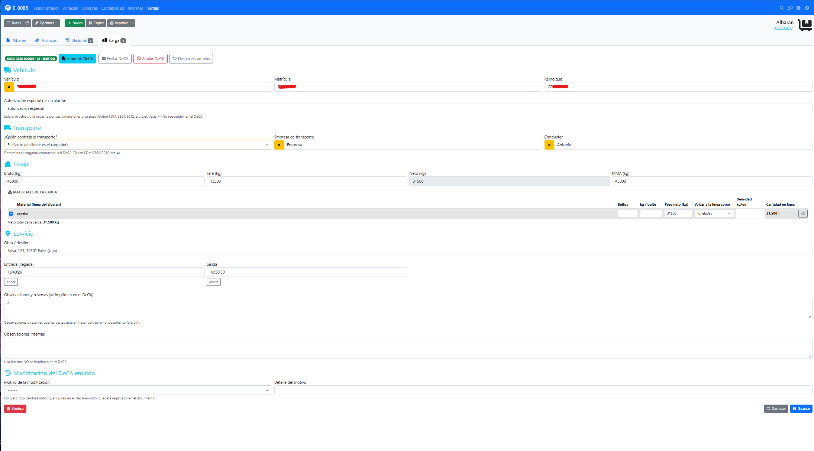This screenshot has width=814, height=451.
Task: Open the help question-mark icon
Action: click(798, 8)
